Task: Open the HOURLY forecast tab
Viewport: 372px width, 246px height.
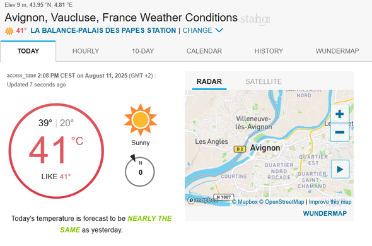Action: [86, 51]
